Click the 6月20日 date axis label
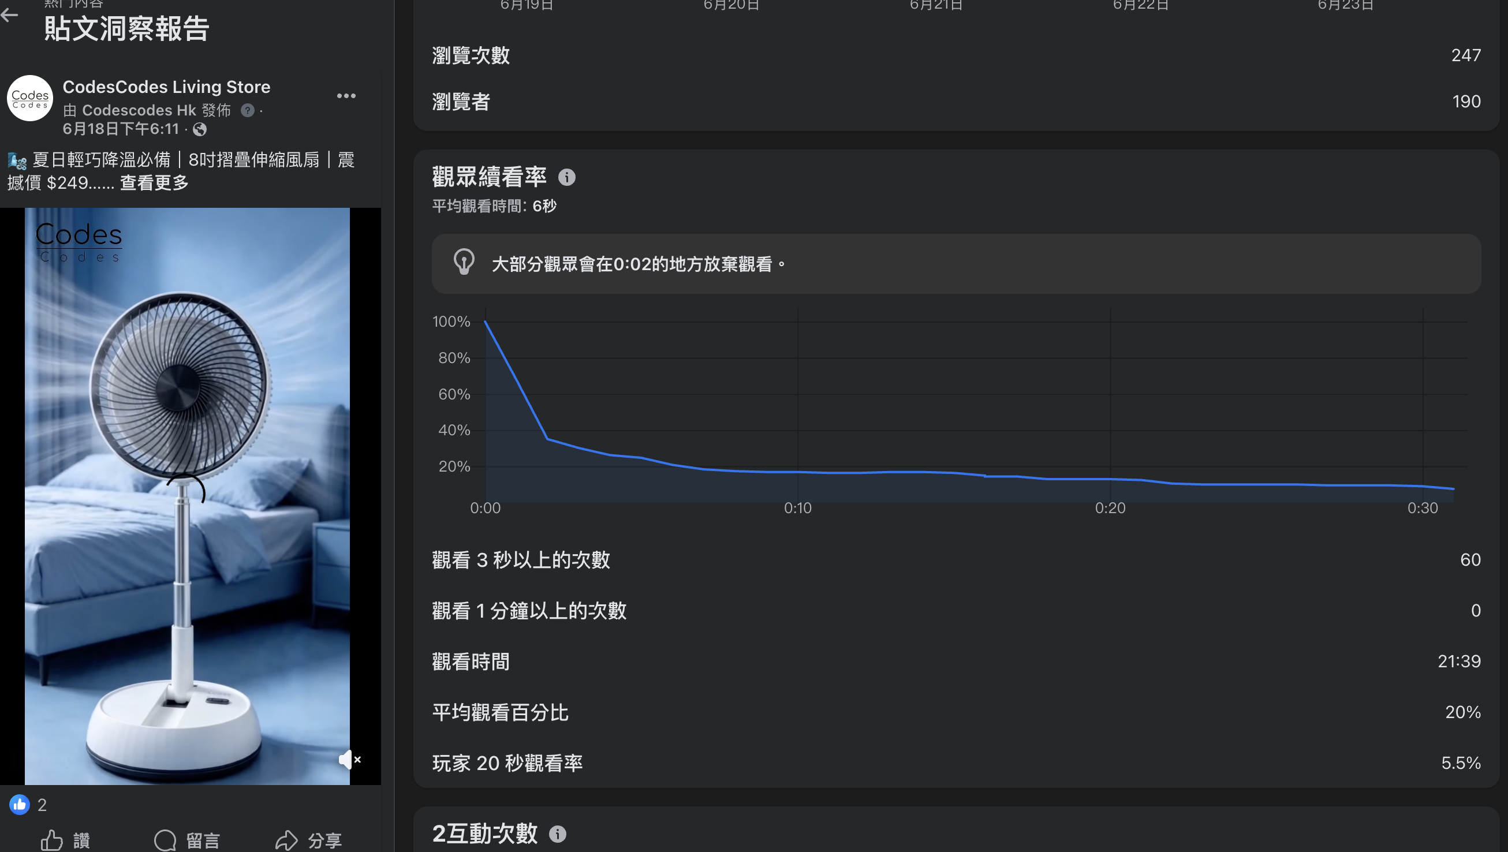Image resolution: width=1508 pixels, height=852 pixels. [731, 5]
